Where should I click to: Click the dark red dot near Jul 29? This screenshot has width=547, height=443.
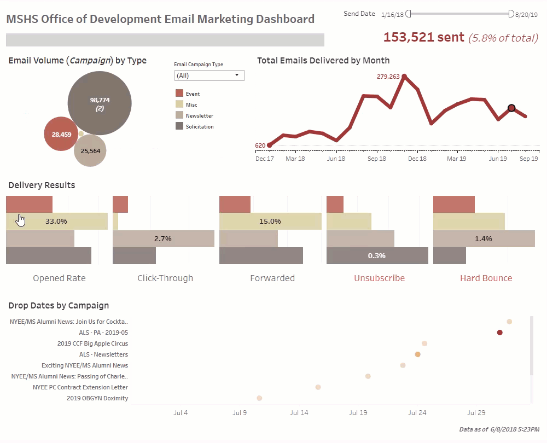[x=499, y=332]
